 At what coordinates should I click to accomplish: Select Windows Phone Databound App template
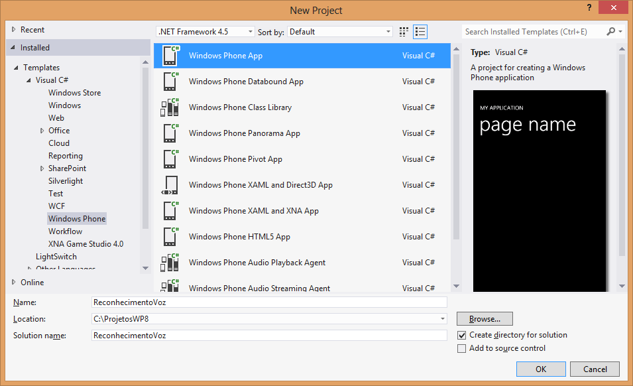pos(302,82)
